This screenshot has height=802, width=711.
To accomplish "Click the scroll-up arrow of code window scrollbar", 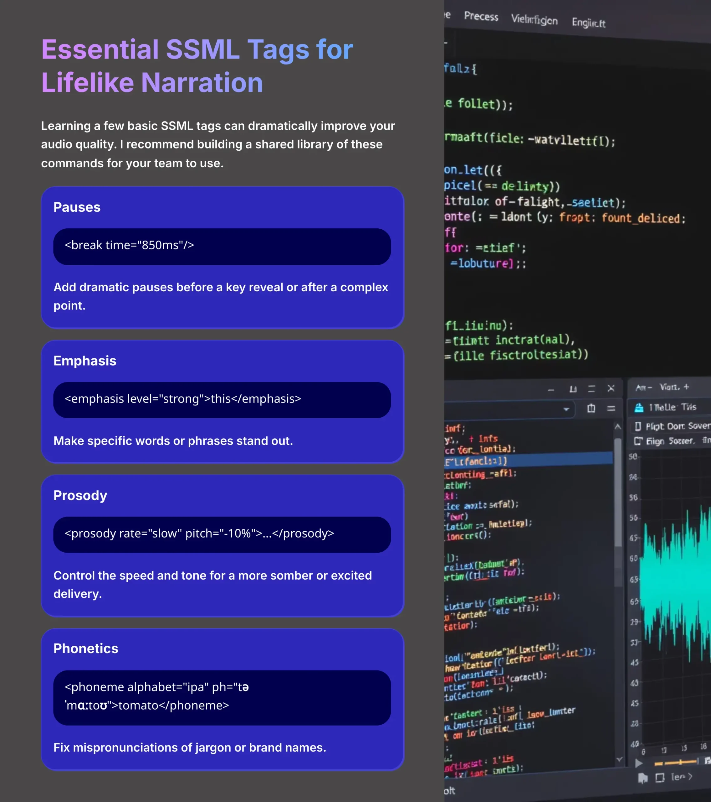I will click(x=618, y=426).
